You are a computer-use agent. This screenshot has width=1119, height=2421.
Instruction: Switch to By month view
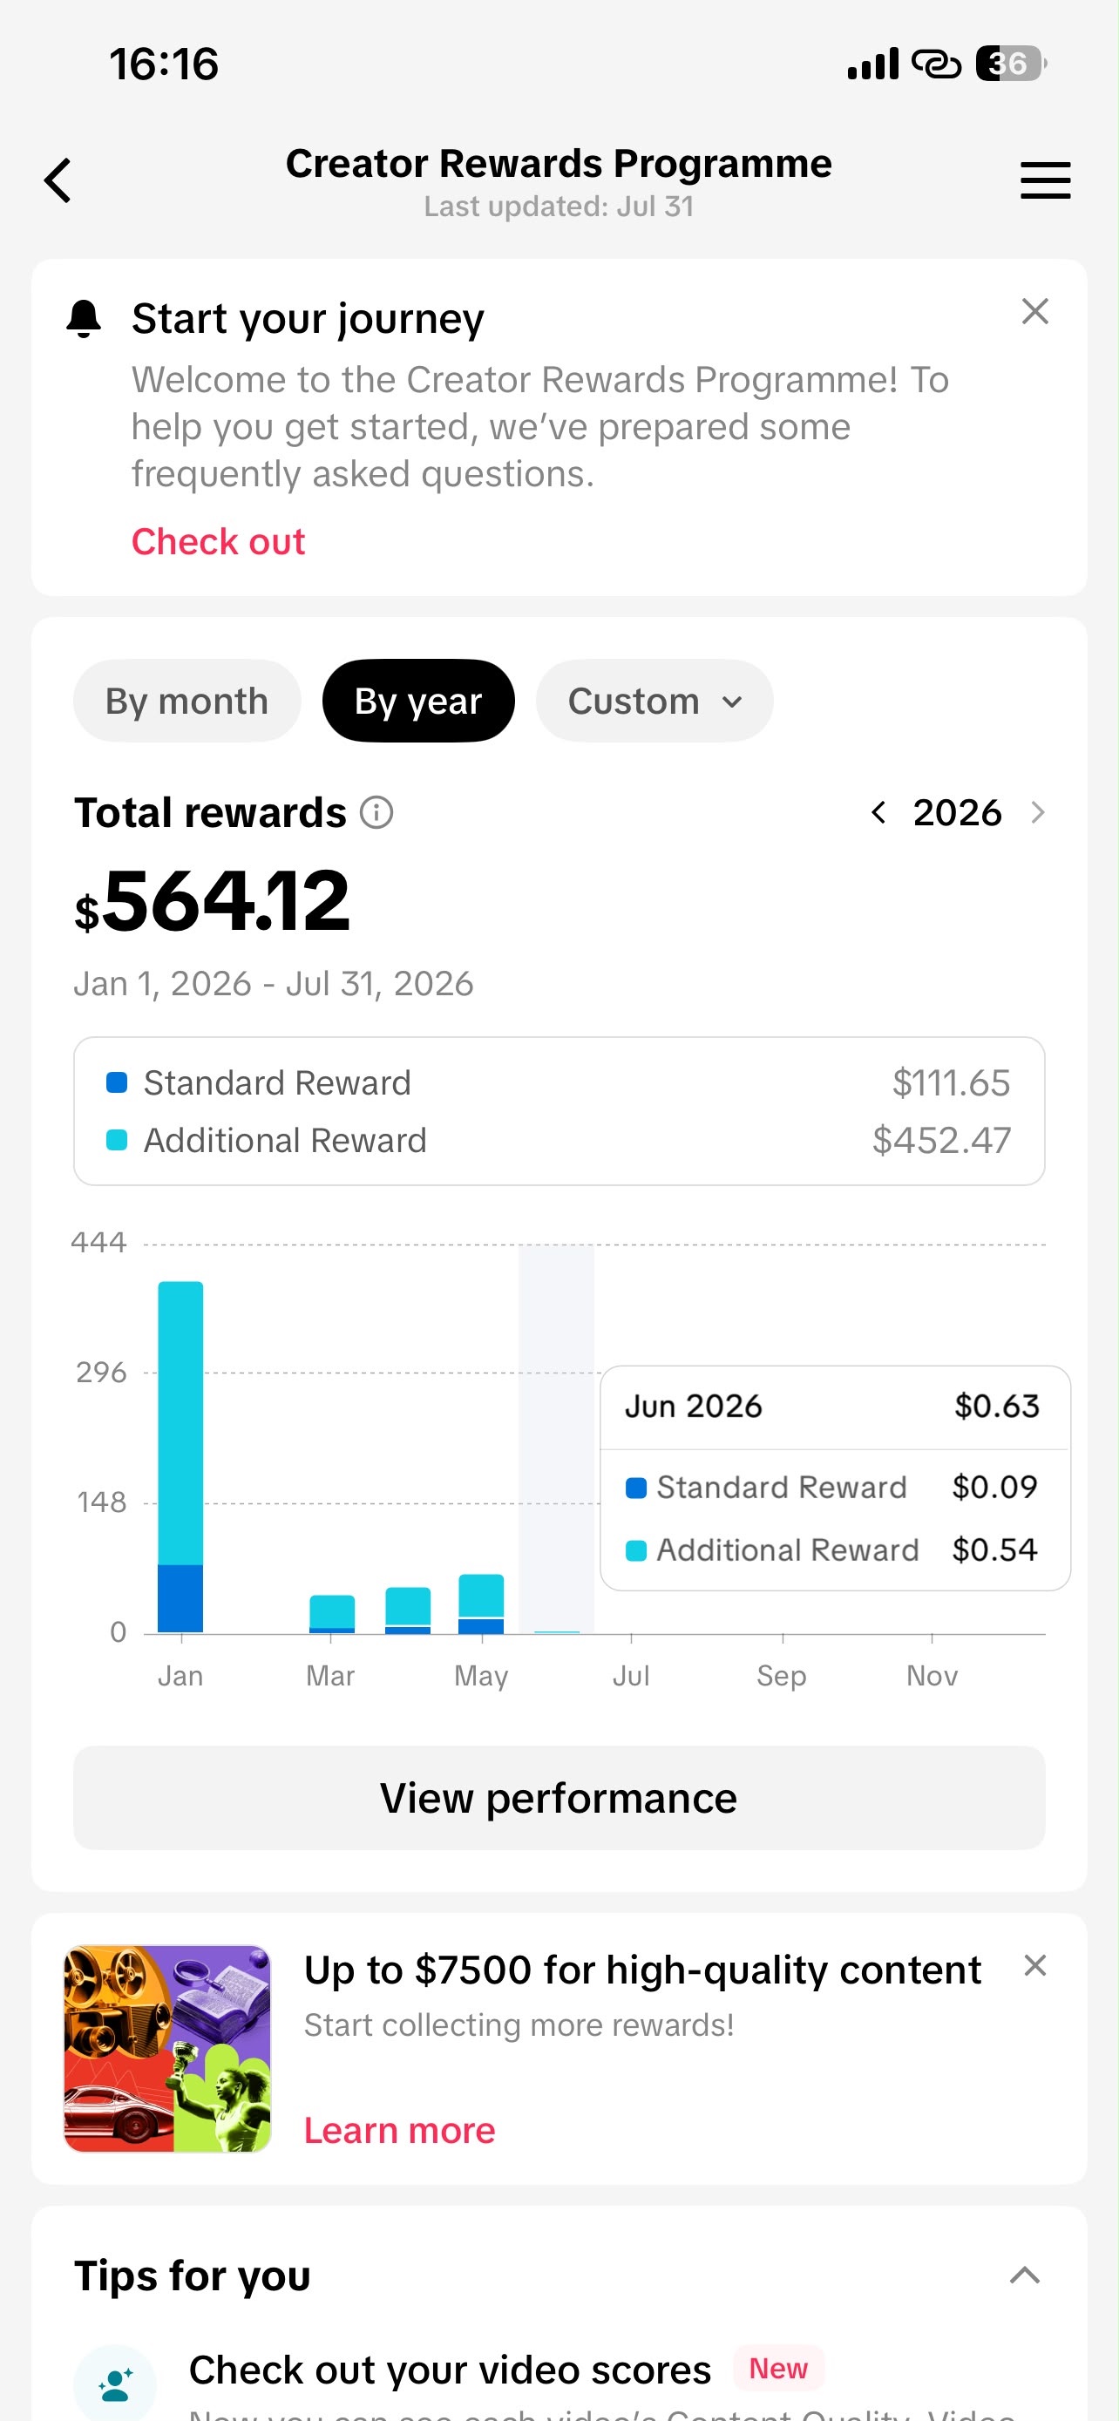pyautogui.click(x=187, y=701)
